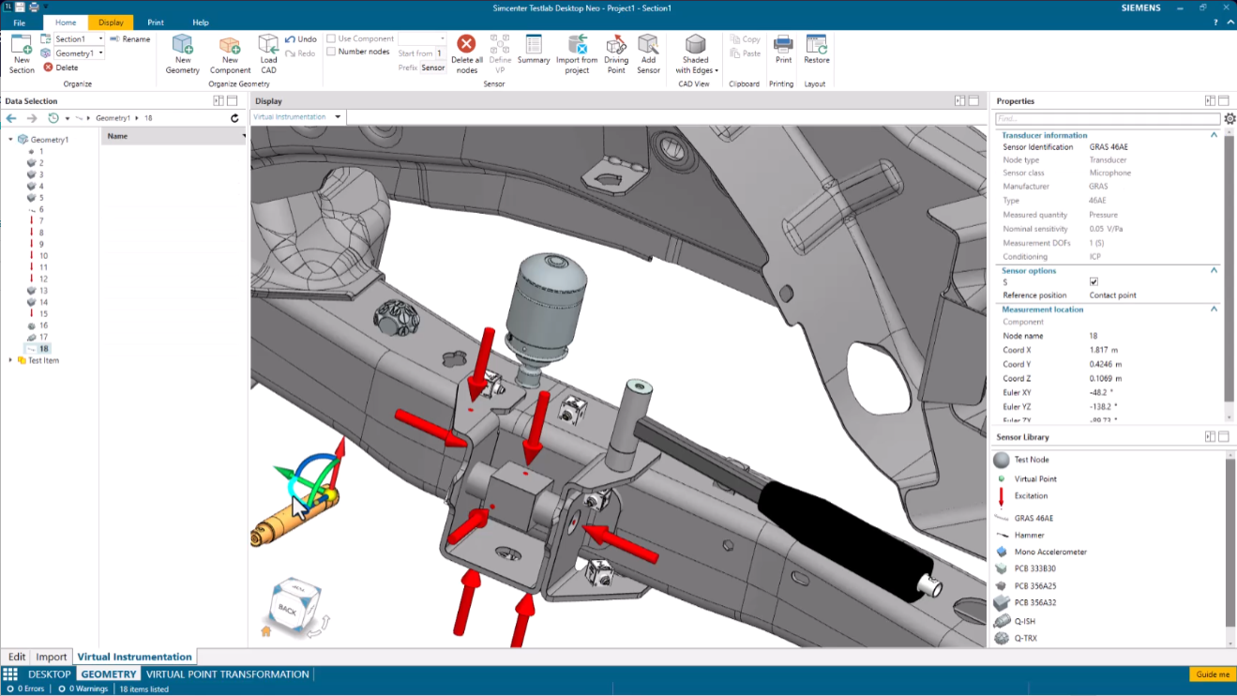The width and height of the screenshot is (1237, 696).
Task: Open VIRTUAL POINT TRANSFORMATION workbook
Action: [227, 674]
